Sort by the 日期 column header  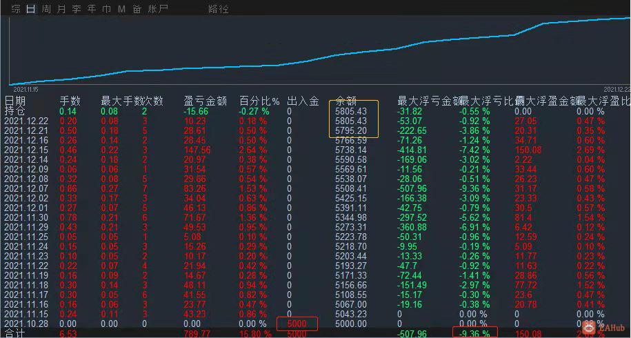point(15,101)
